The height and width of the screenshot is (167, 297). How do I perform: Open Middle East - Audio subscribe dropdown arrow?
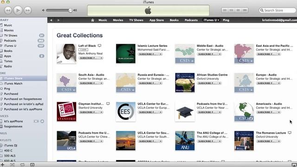click(220, 54)
